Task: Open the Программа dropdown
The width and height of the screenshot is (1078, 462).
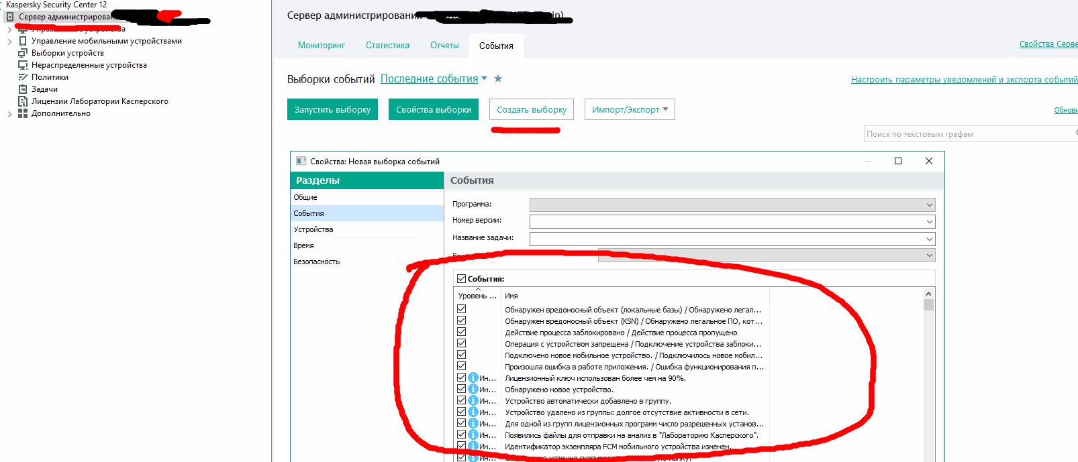Action: [732, 205]
